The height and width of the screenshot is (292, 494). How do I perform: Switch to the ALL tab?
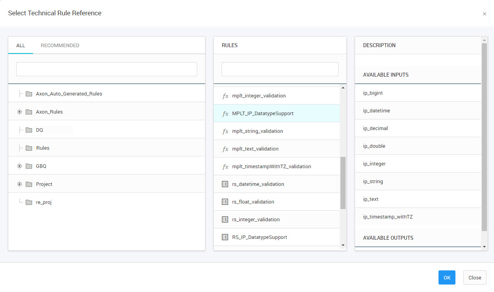(x=20, y=46)
